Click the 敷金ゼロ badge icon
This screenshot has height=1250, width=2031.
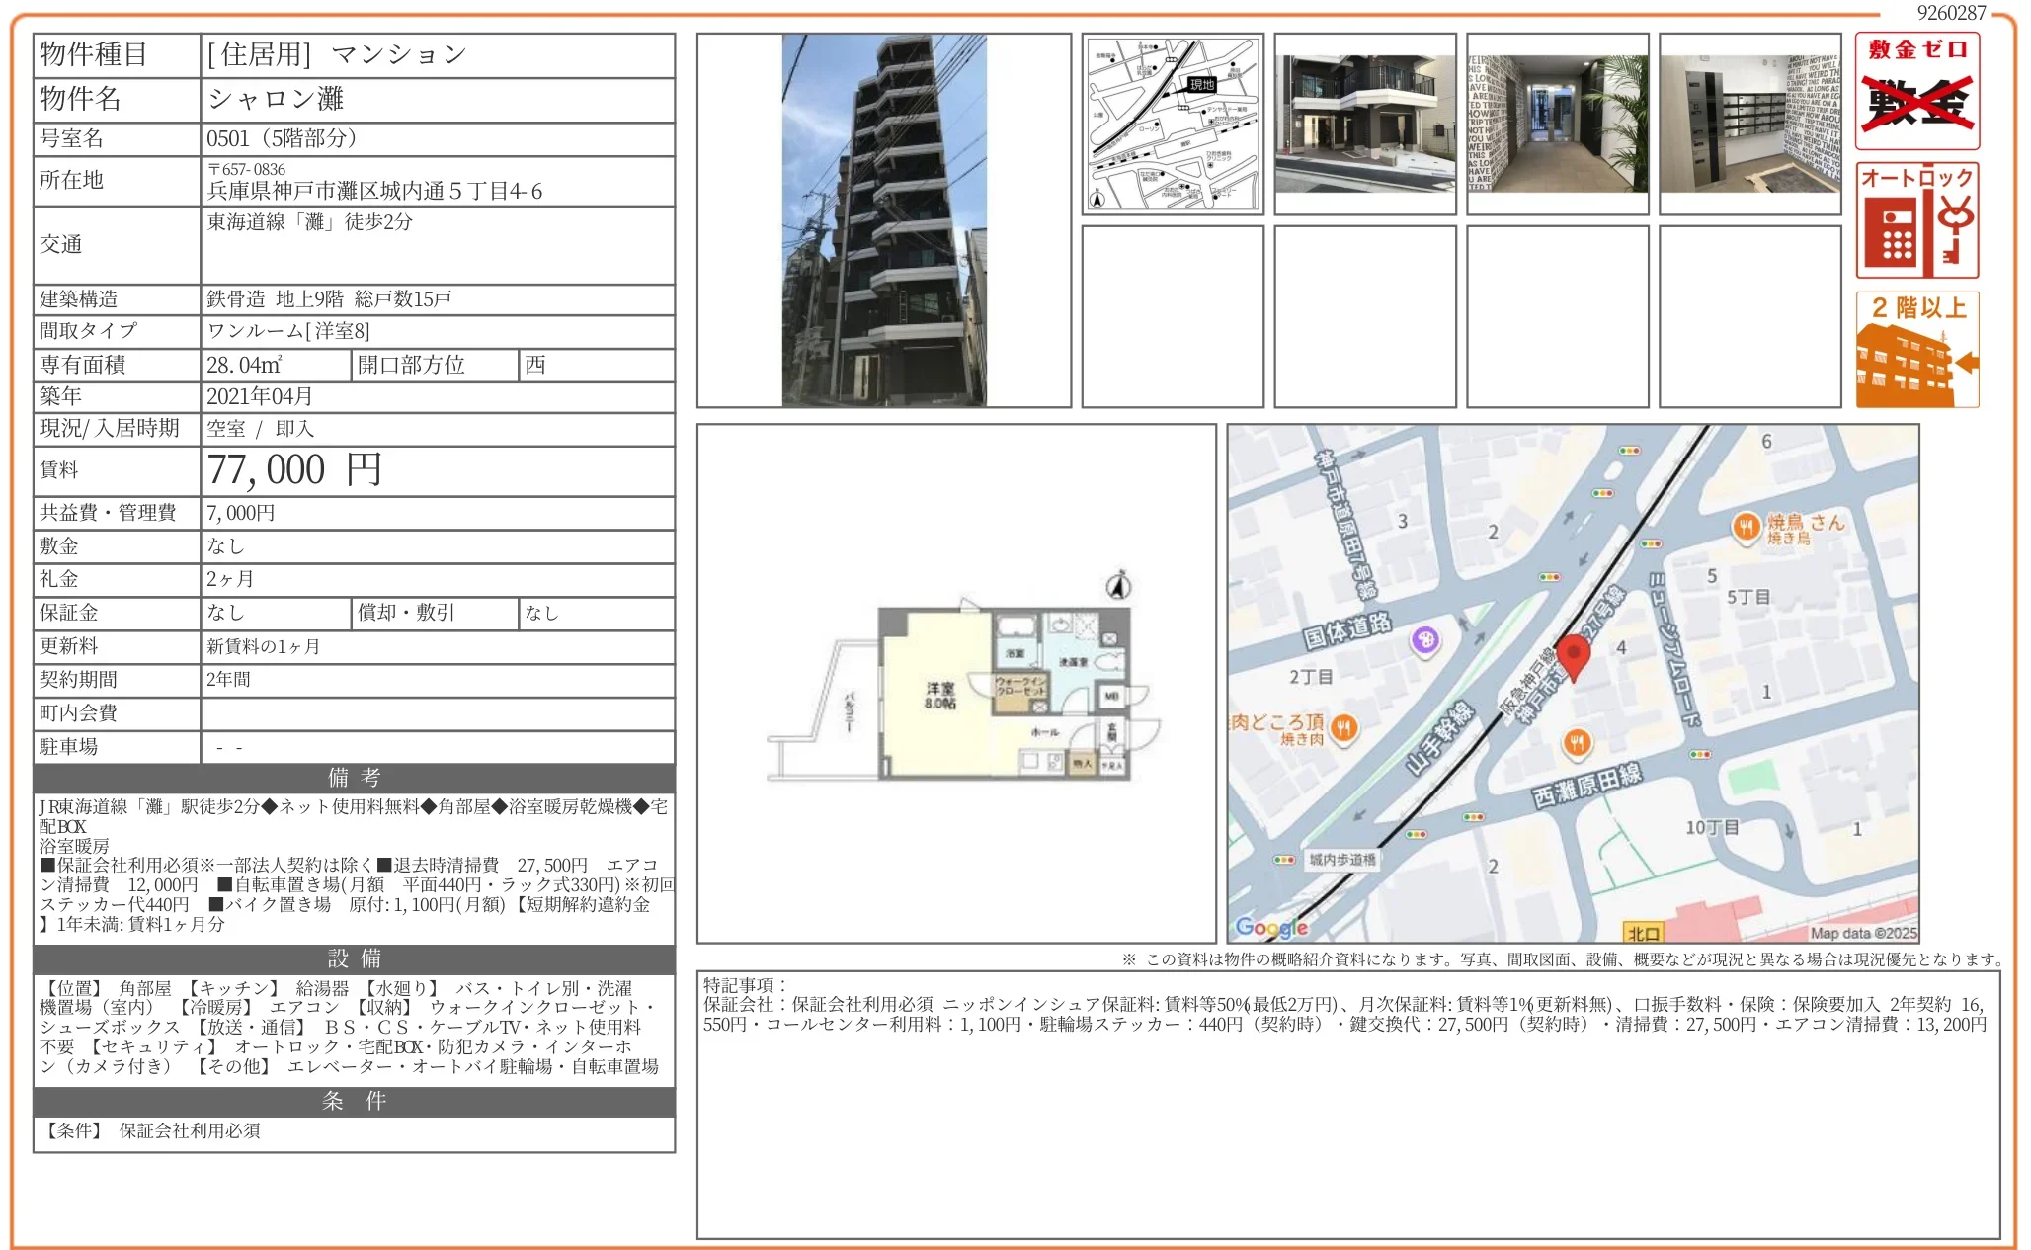pos(1916,91)
